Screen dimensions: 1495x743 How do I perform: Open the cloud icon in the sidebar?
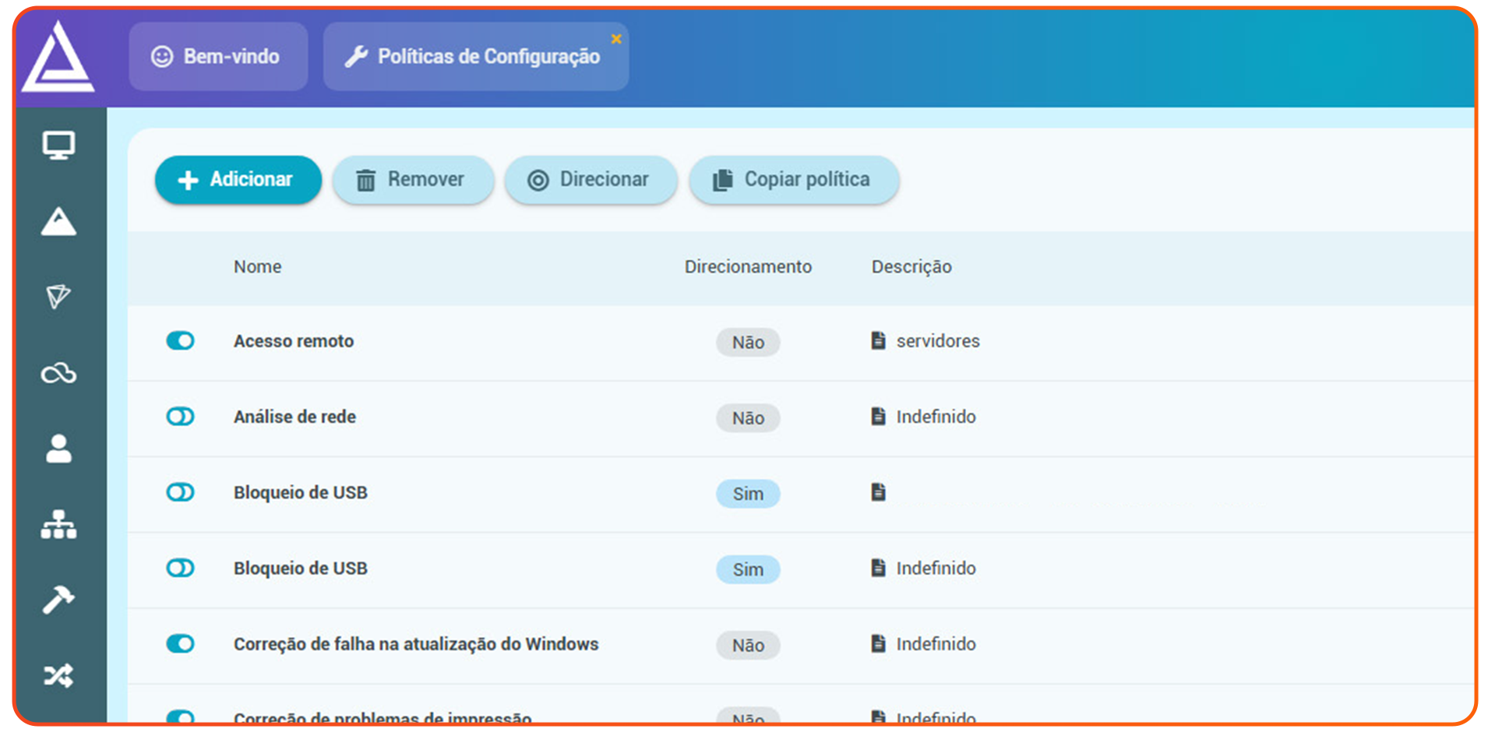[x=58, y=374]
